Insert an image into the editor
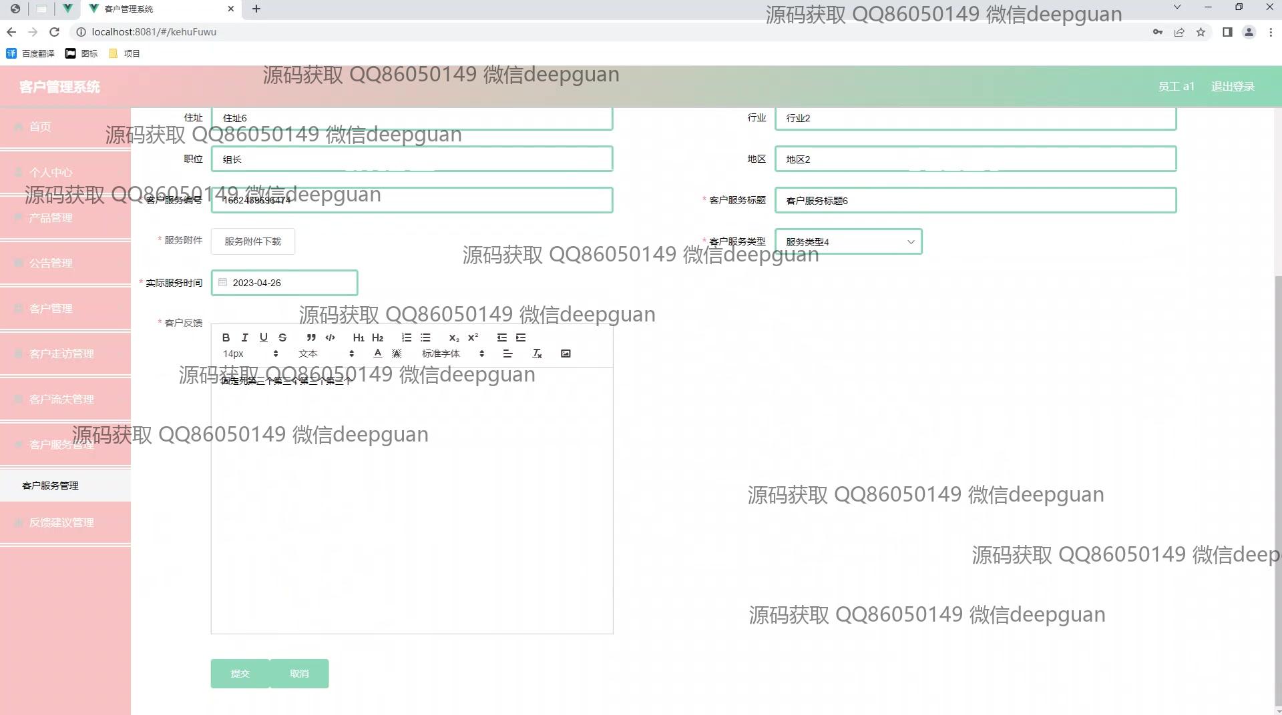The image size is (1282, 715). [566, 353]
